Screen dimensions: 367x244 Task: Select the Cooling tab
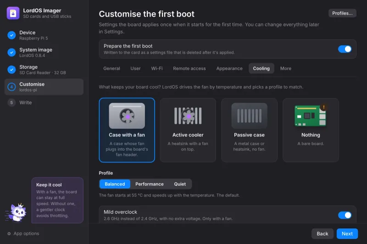[x=261, y=68]
